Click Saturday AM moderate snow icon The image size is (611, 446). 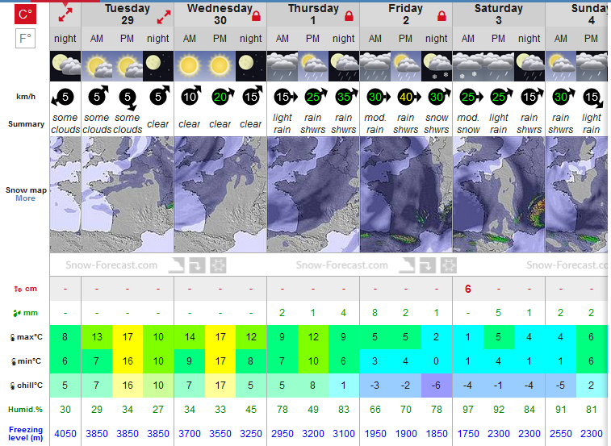coord(467,66)
